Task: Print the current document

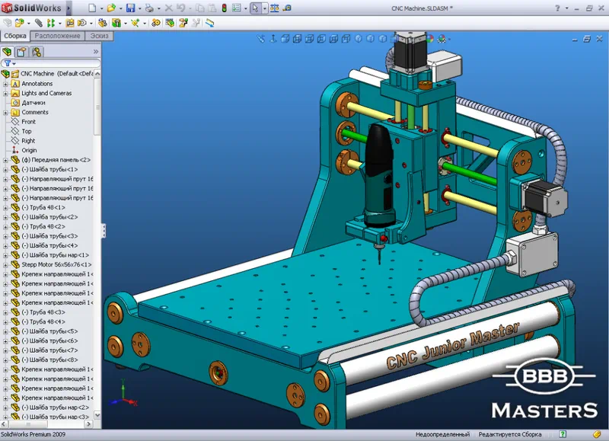Action: 150,7
